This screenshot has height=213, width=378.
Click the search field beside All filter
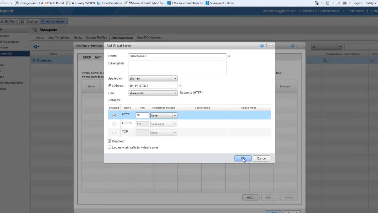point(361,47)
